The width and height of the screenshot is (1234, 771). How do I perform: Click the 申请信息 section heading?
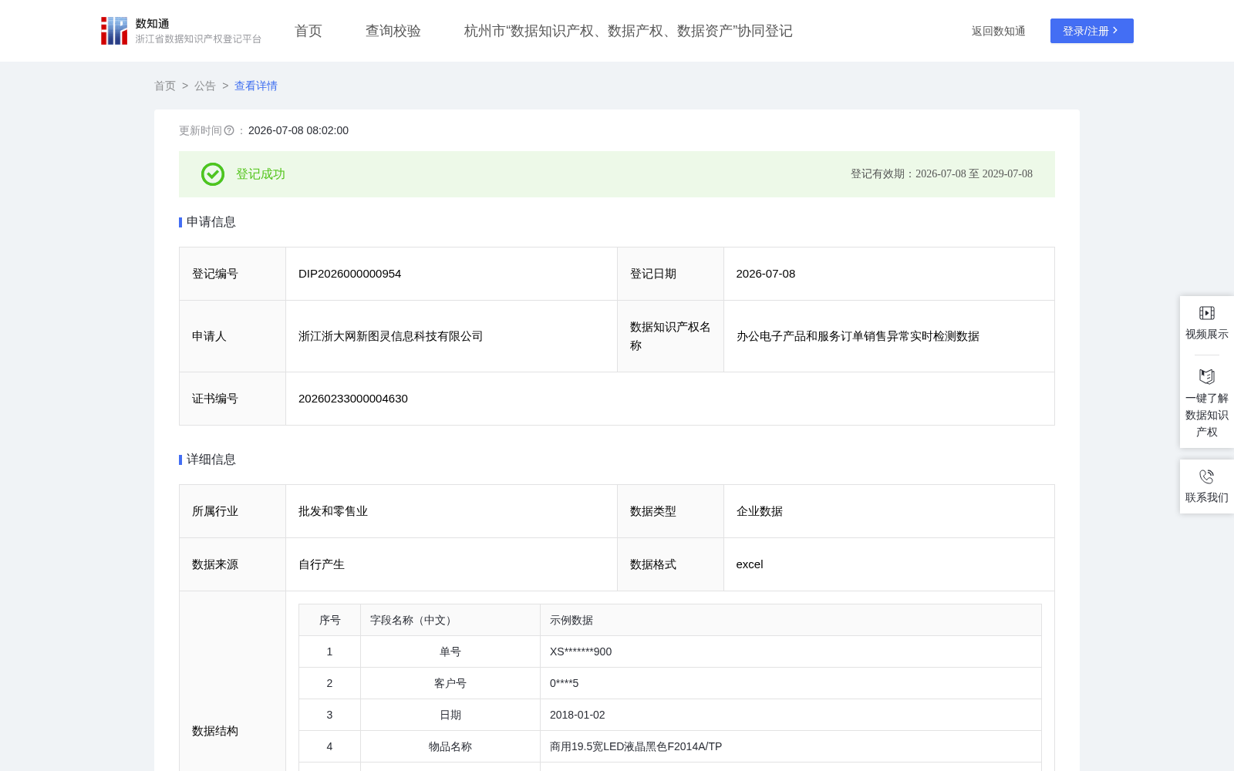pyautogui.click(x=211, y=222)
